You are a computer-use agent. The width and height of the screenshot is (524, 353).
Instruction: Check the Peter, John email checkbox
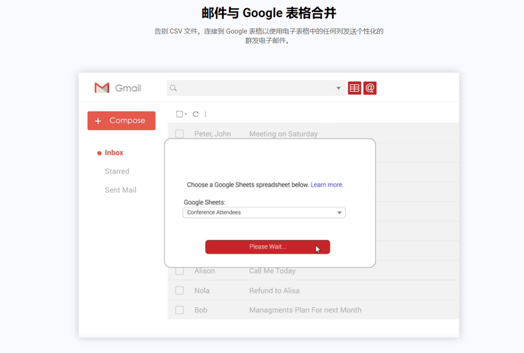(180, 134)
